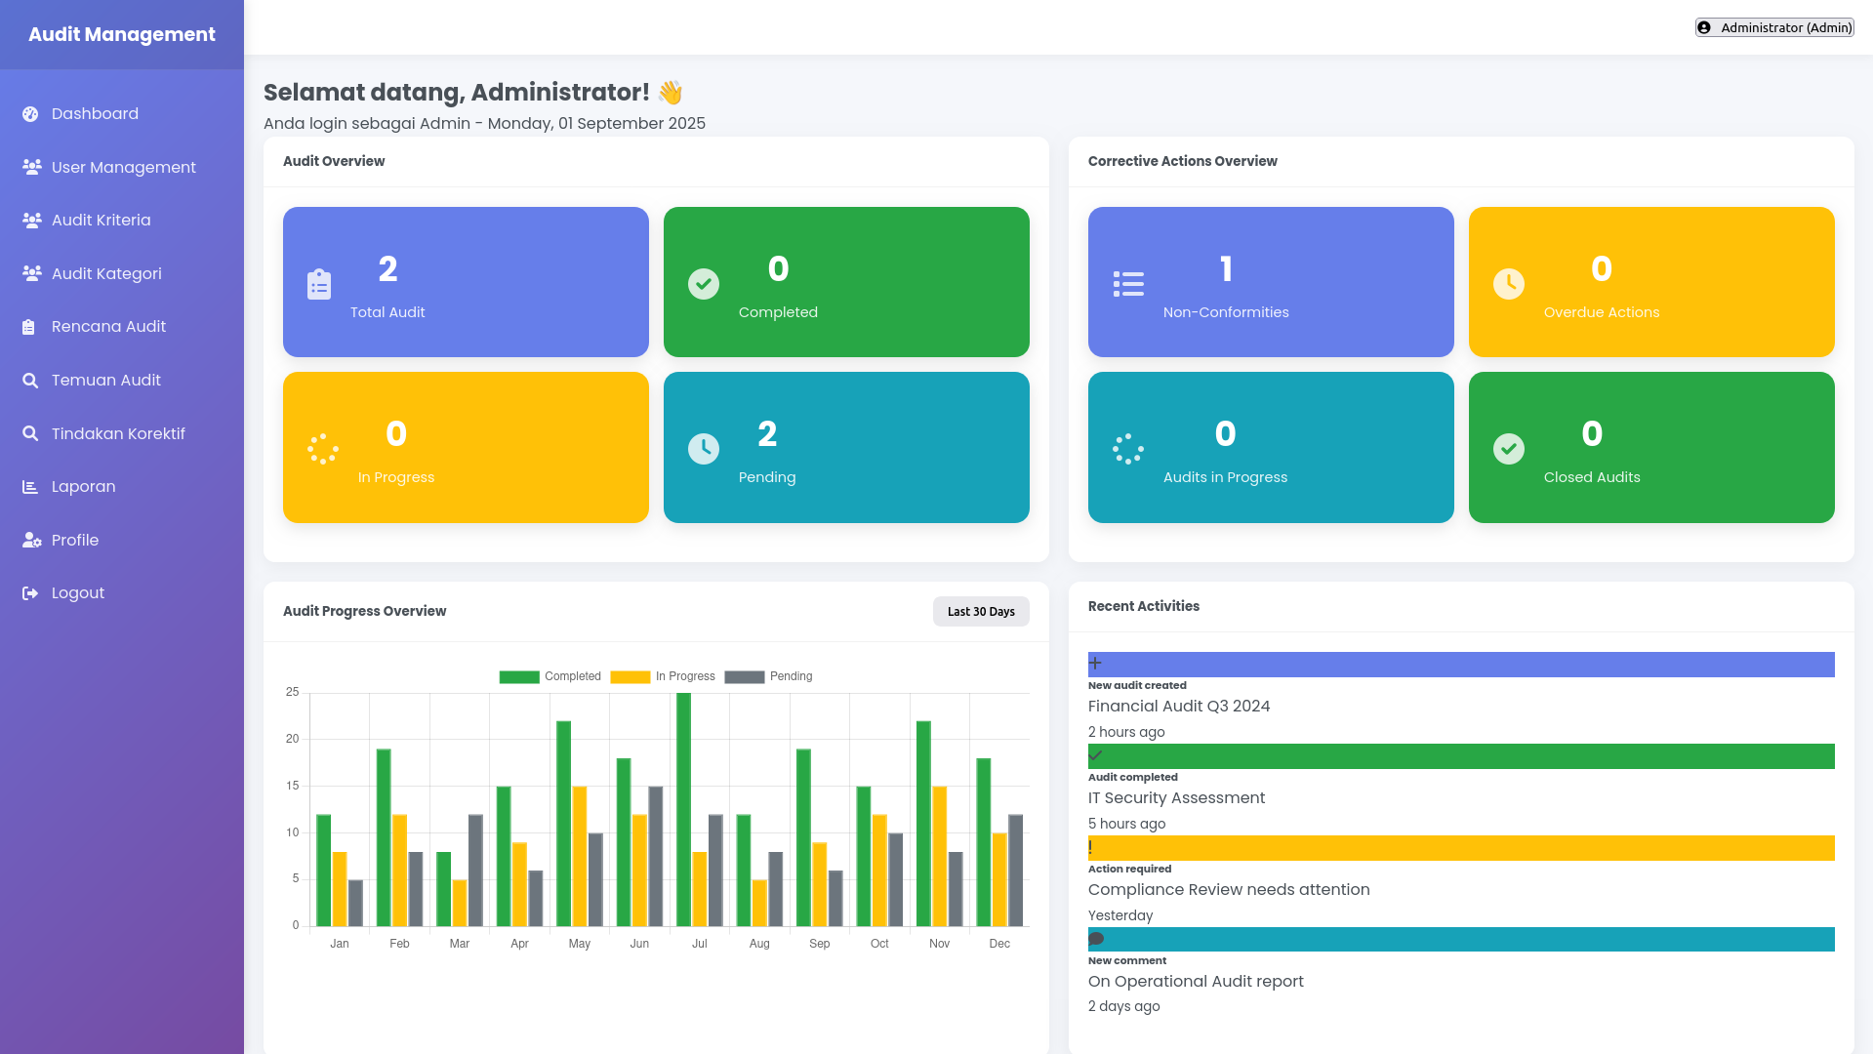Click the Last 30 Days button

click(980, 611)
